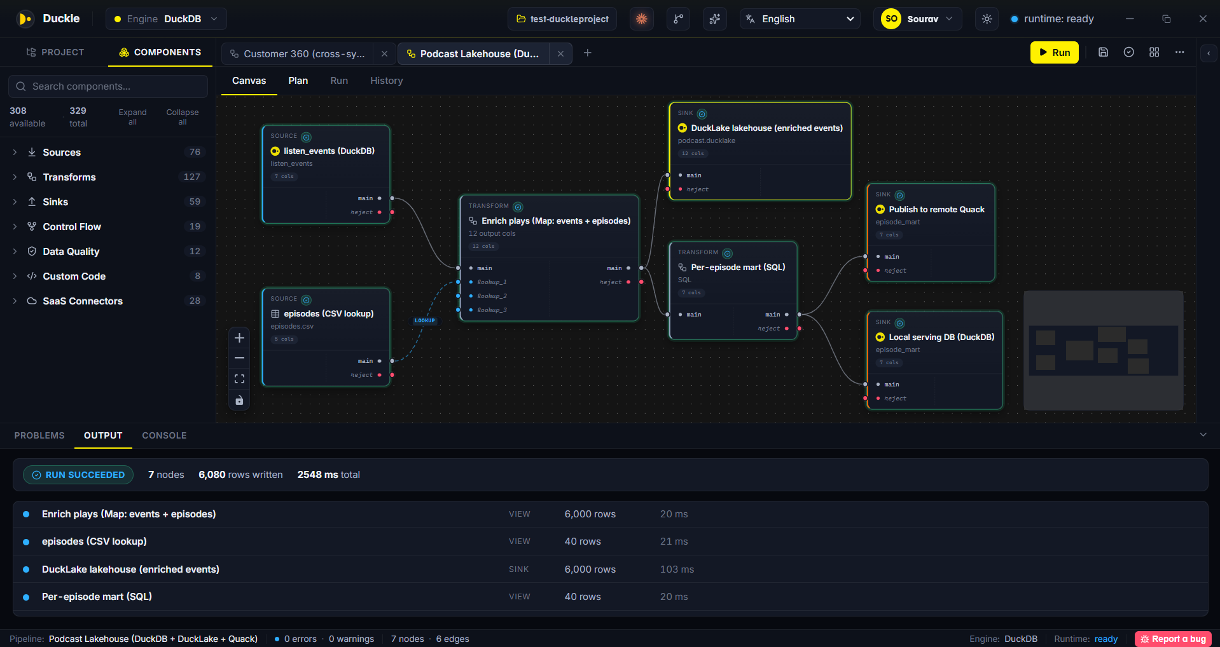Expand the Data Quality category
Image resolution: width=1220 pixels, height=647 pixels.
tap(108, 252)
